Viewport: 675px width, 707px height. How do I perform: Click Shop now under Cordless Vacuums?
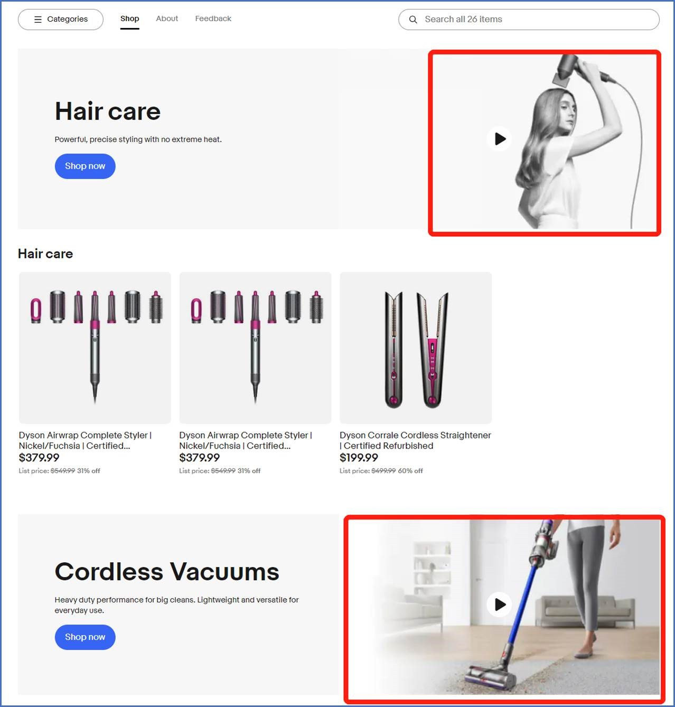point(85,637)
